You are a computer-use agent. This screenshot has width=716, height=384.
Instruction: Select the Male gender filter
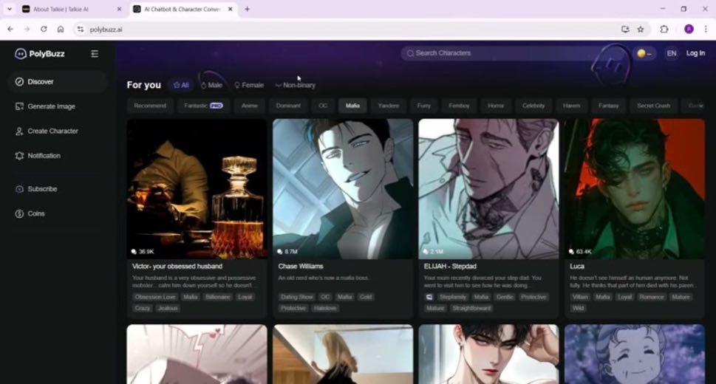[212, 85]
